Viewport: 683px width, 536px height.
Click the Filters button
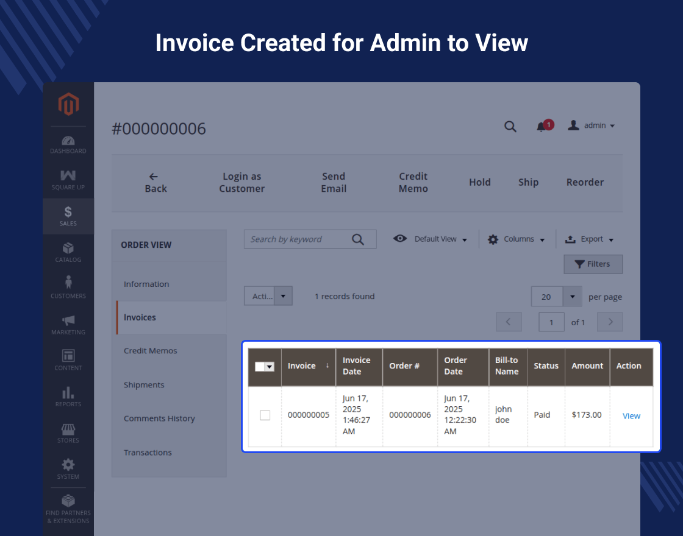point(593,264)
